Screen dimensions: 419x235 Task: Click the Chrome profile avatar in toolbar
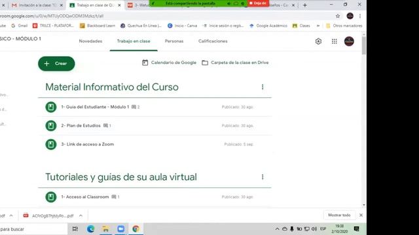point(350,16)
